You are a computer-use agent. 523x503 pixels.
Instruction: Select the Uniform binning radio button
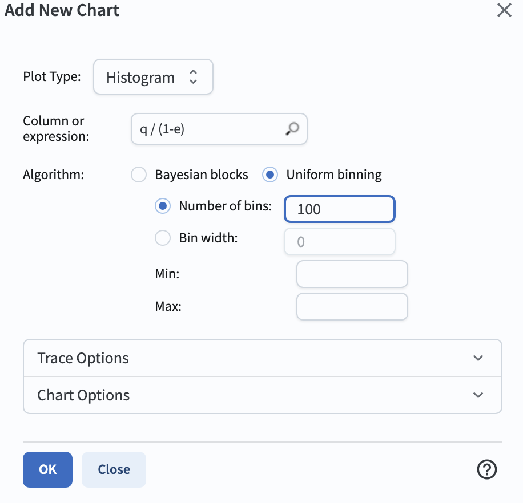click(270, 175)
